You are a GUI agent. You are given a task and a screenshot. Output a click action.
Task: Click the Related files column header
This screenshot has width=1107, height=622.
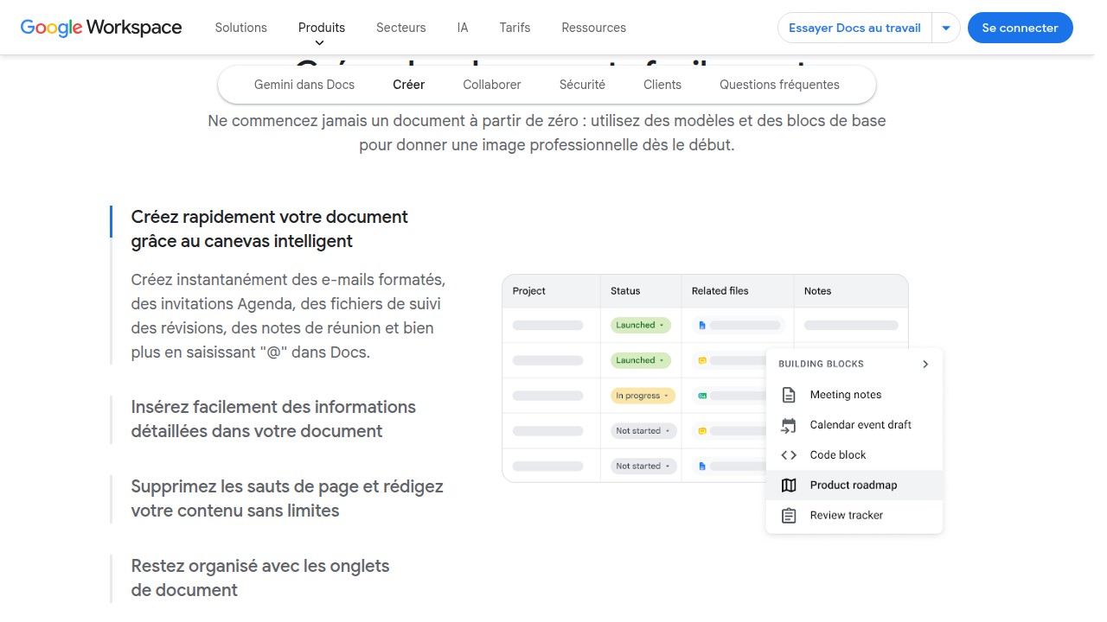pos(720,291)
